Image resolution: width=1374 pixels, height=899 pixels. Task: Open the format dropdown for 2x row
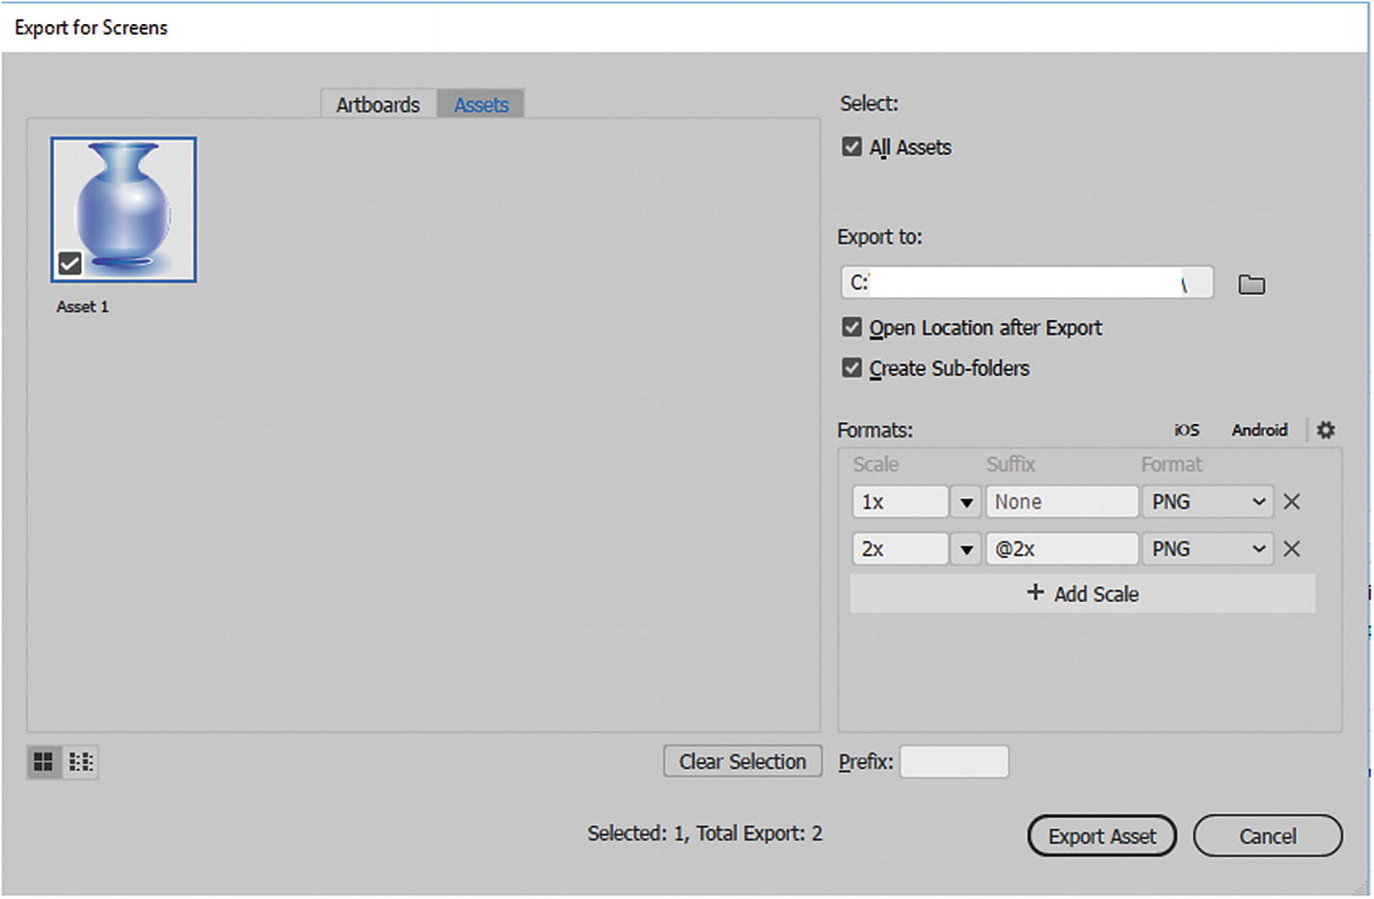click(x=1207, y=549)
